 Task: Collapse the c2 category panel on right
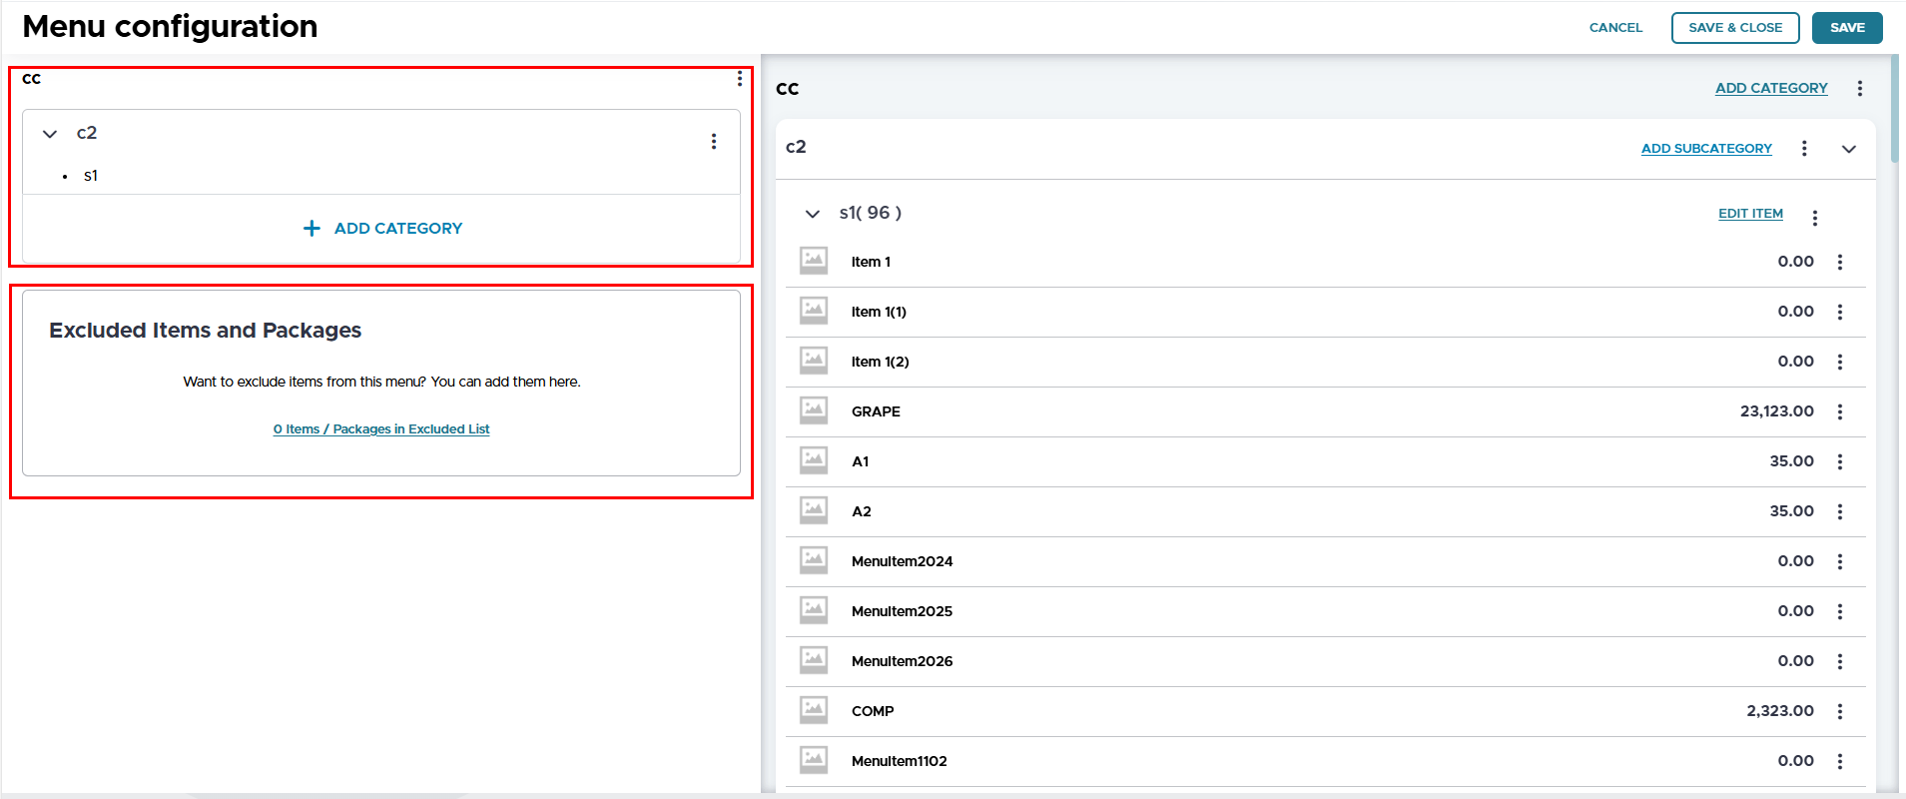tap(1848, 149)
